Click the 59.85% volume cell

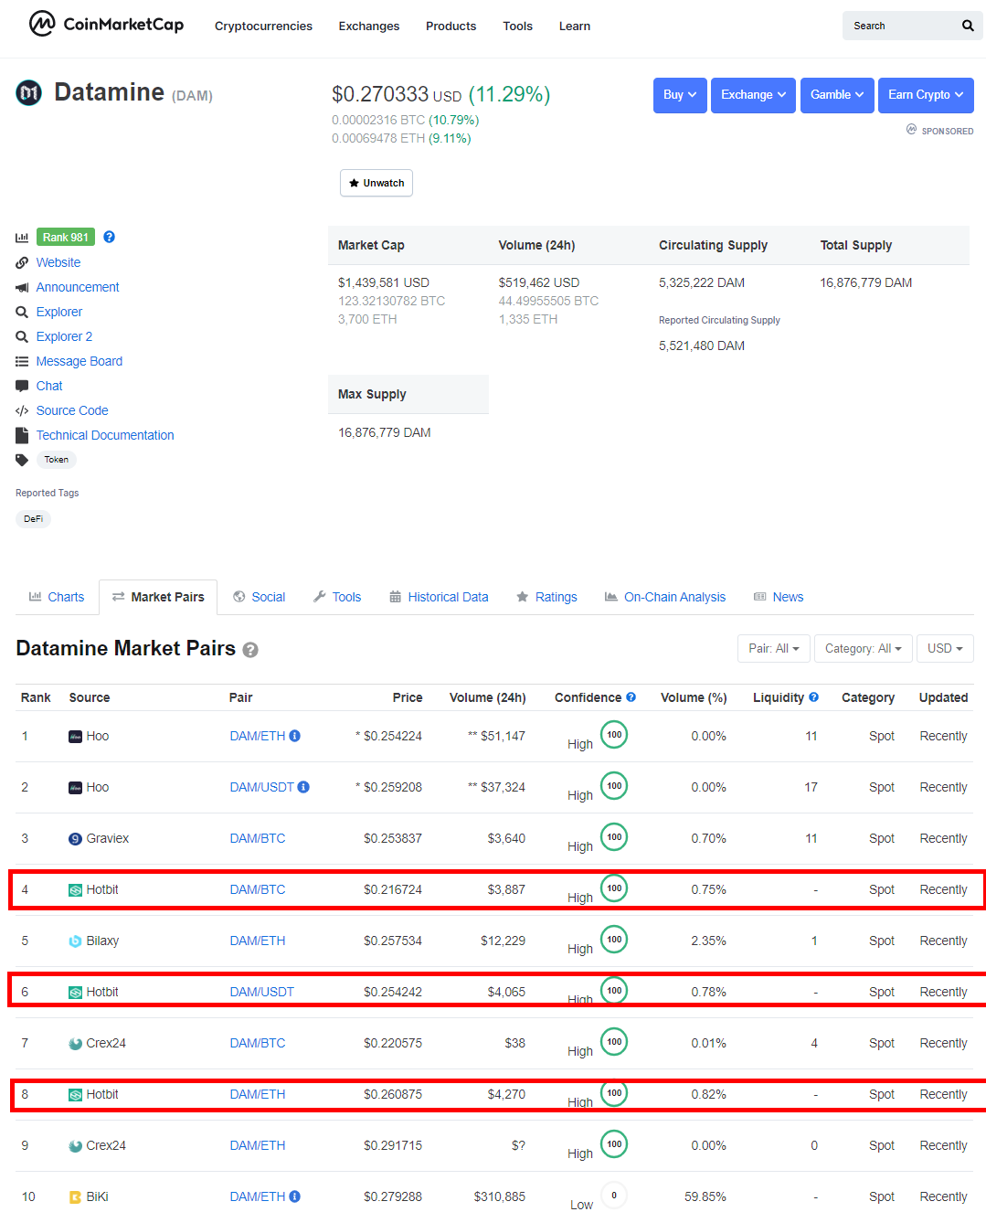705,1196
